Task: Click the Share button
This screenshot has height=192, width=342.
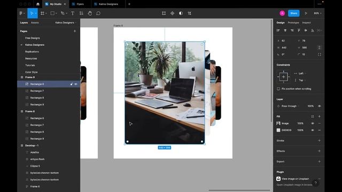Action: (293, 13)
